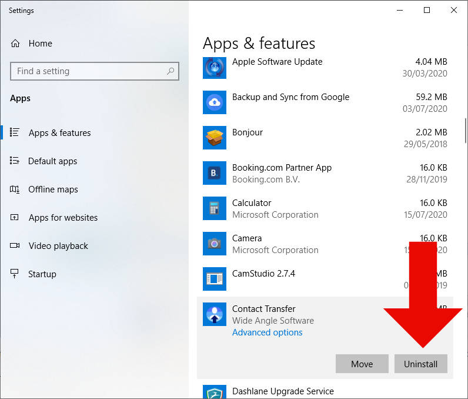Viewport: 468px width, 399px height.
Task: Click Microsoft Corporation under Camera
Action: (275, 250)
